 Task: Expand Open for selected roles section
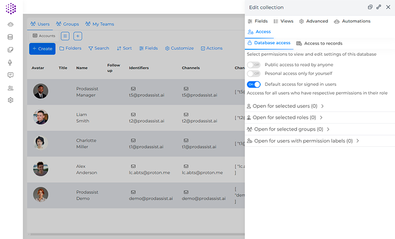click(284, 118)
